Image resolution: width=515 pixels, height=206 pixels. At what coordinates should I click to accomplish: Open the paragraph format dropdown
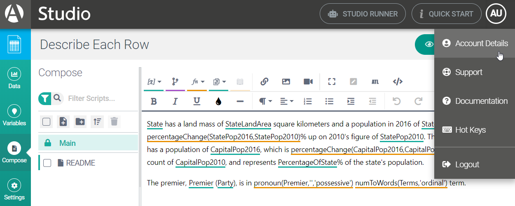265,101
